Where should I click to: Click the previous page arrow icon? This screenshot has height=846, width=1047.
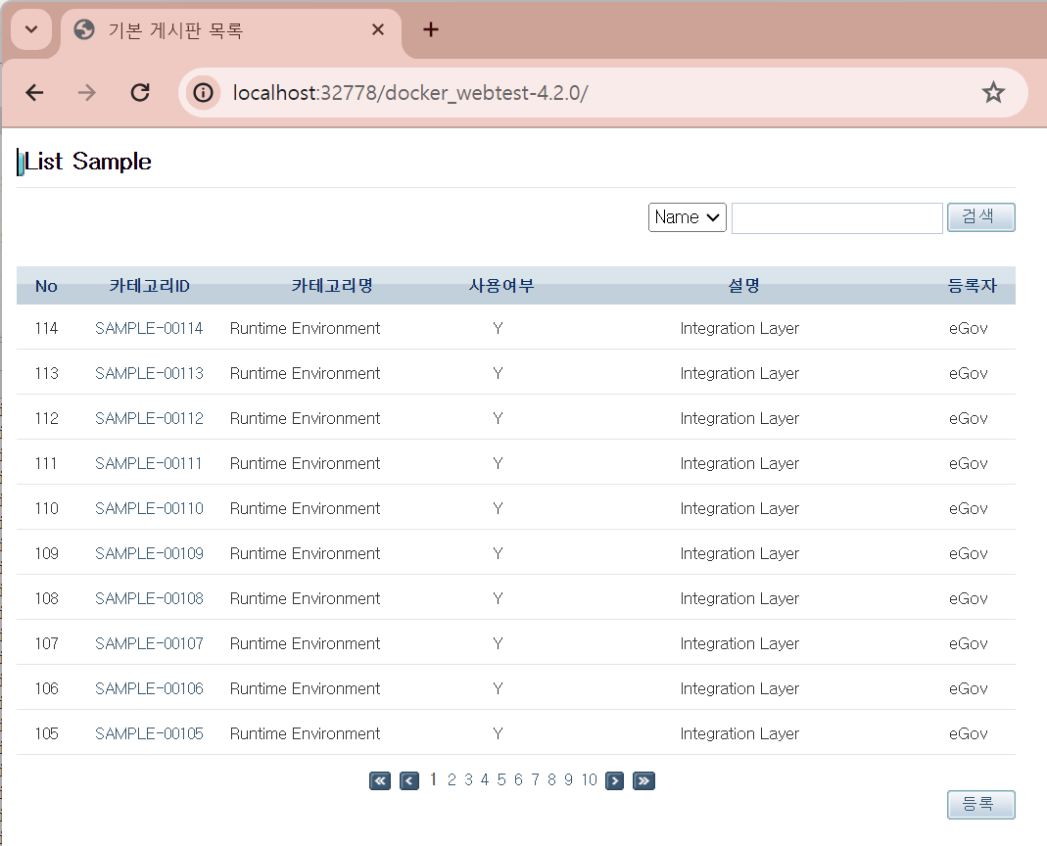(409, 780)
